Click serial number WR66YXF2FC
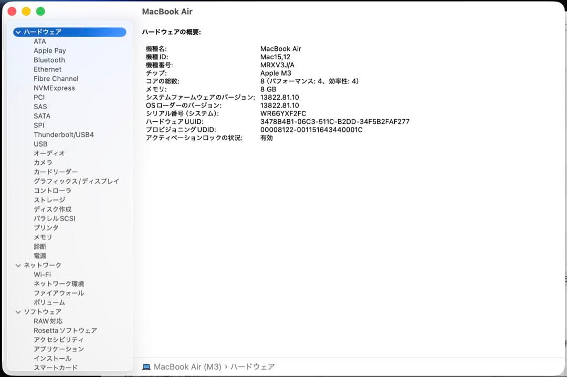 coord(283,113)
